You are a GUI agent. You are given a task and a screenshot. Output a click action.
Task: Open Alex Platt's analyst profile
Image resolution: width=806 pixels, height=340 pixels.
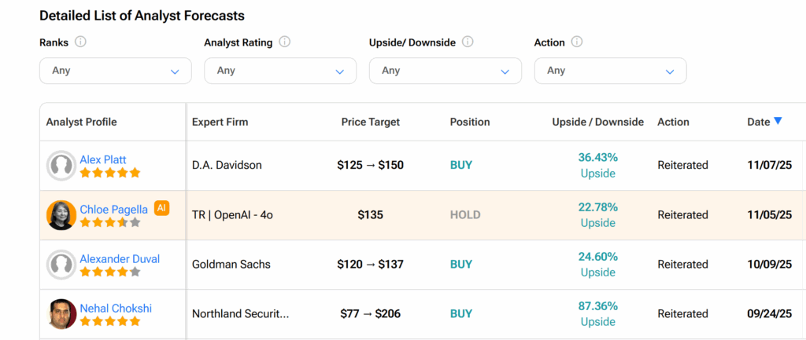pos(103,159)
